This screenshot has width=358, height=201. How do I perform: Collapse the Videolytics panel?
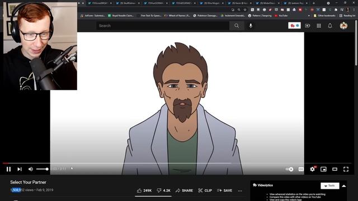(x=344, y=186)
